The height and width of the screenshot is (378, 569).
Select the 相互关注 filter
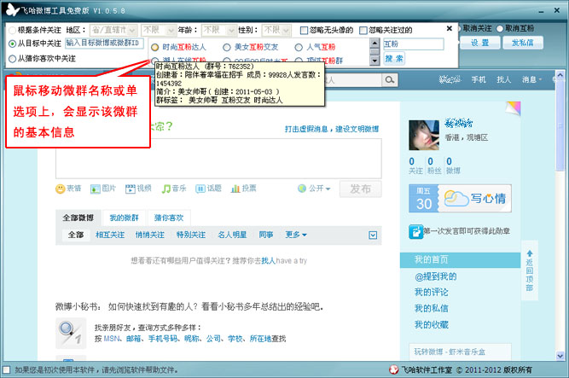tap(110, 235)
